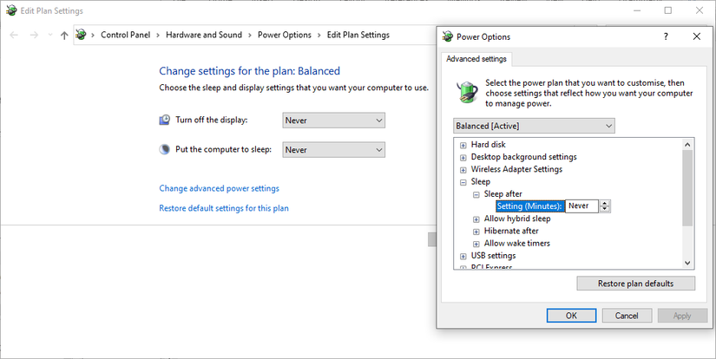Expand Wireless Adapter Settings node
Screen dimensions: 716x359
(463, 170)
